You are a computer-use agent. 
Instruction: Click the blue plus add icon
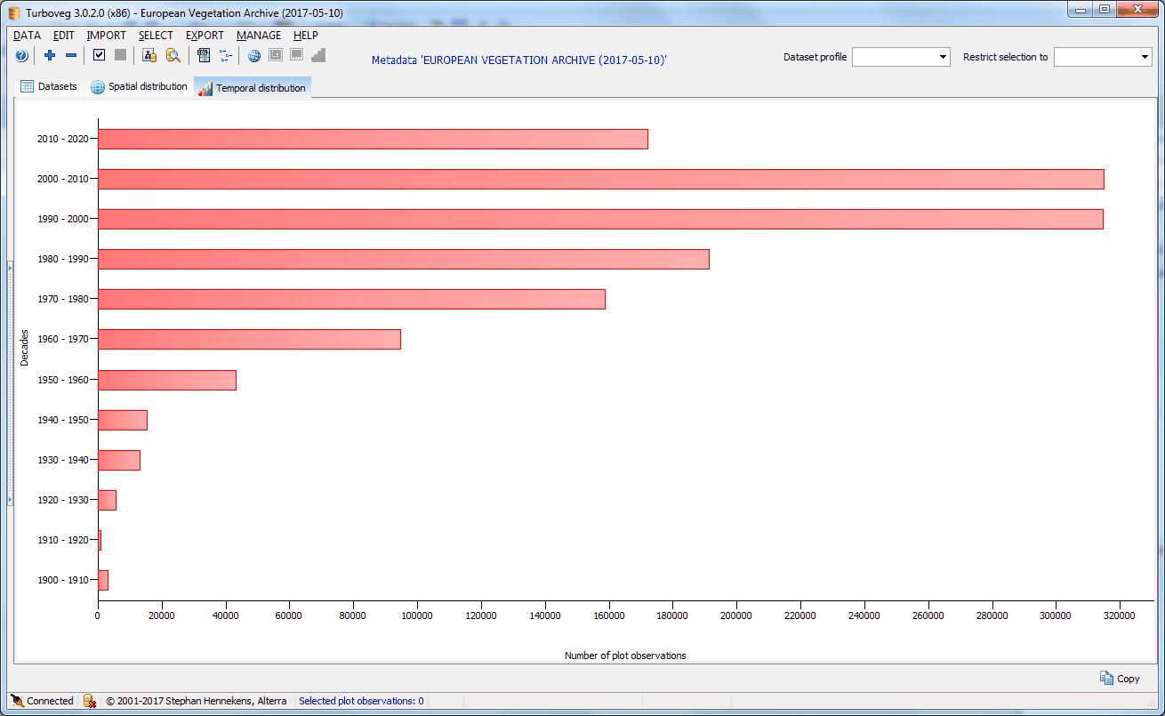pyautogui.click(x=50, y=56)
